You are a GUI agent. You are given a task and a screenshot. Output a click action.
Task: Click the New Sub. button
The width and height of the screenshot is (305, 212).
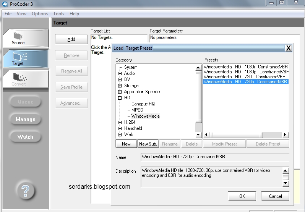148,144
